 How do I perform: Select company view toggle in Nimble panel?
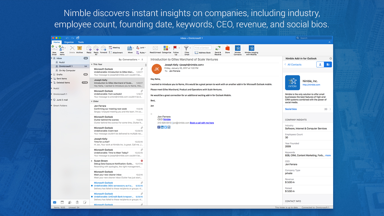[328, 64]
